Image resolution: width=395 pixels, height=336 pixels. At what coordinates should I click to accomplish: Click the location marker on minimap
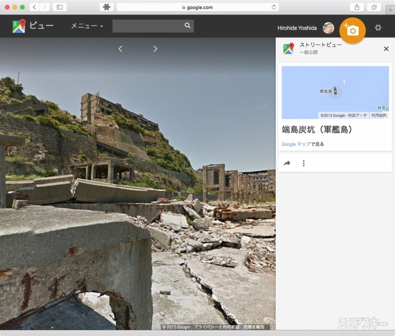point(335,90)
